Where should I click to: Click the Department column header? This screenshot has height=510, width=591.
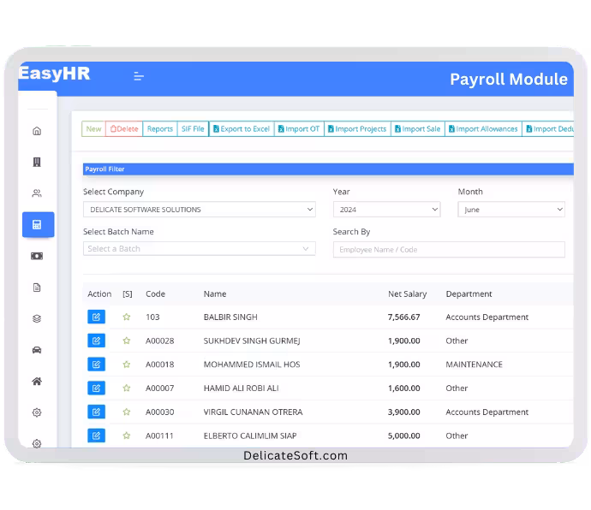click(469, 294)
